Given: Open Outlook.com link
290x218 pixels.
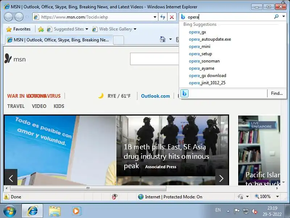Looking at the screenshot, I should click(x=156, y=96).
